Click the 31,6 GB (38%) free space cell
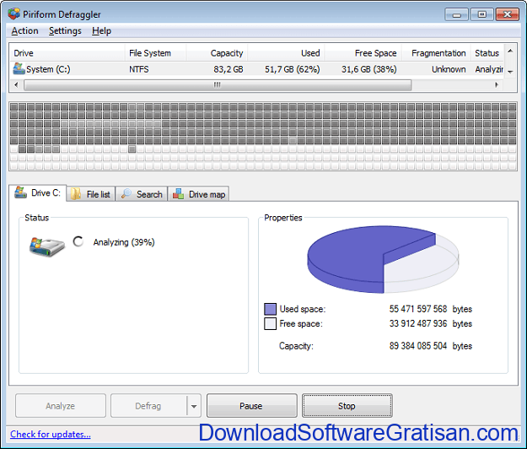 (x=369, y=69)
